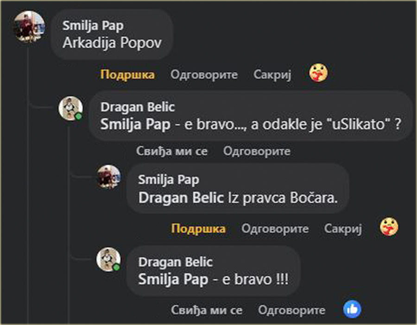Open Dragan Belic mention in Bočara reply

(x=181, y=198)
